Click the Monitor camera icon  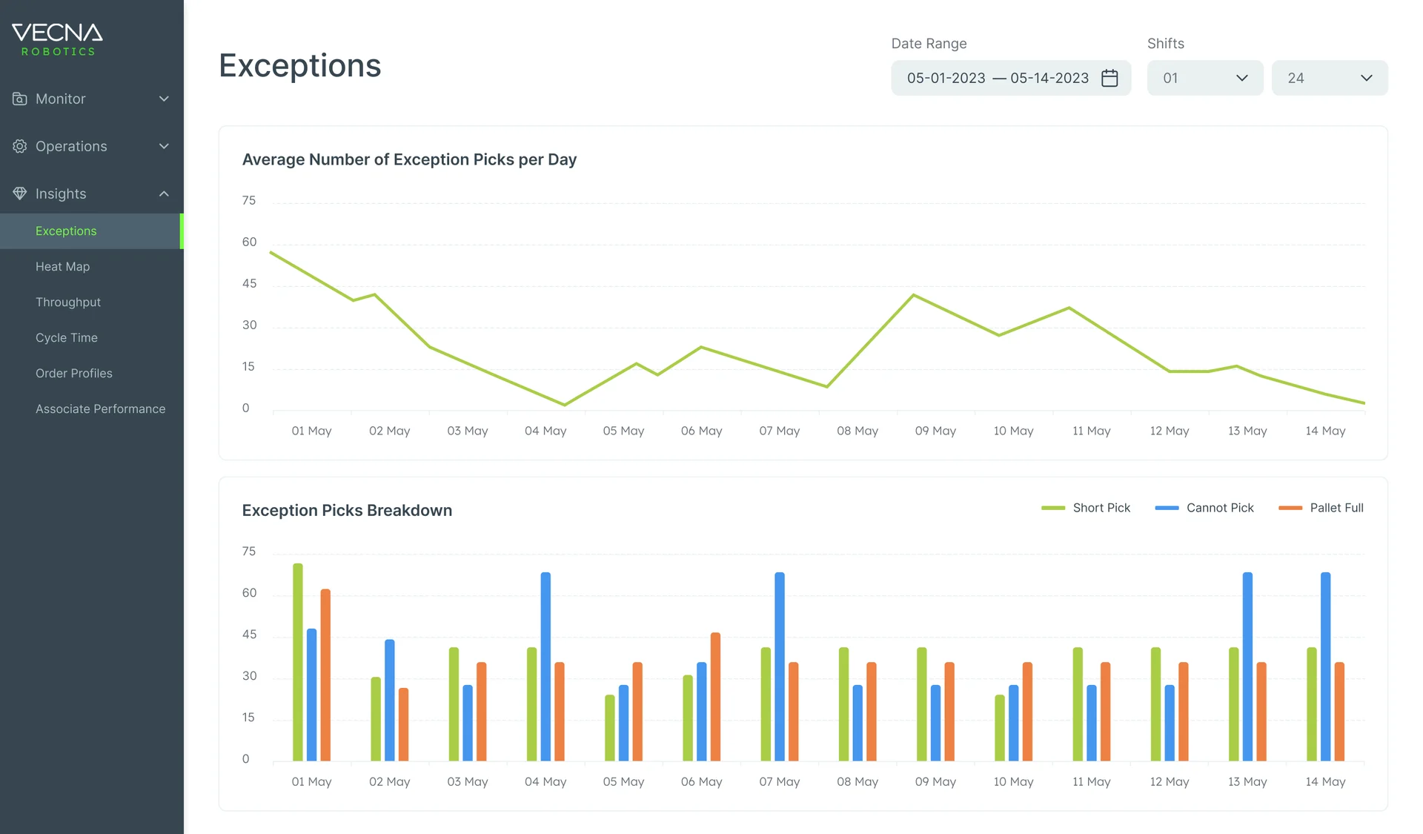(20, 99)
